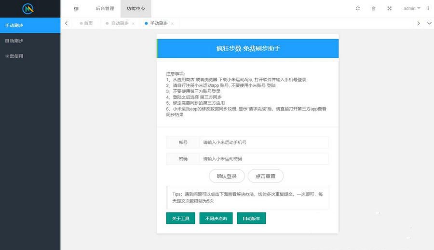
Task: Close the 手动刷步 tab
Action: [172, 24]
